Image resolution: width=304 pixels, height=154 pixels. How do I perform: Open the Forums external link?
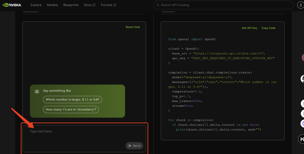(108, 5)
